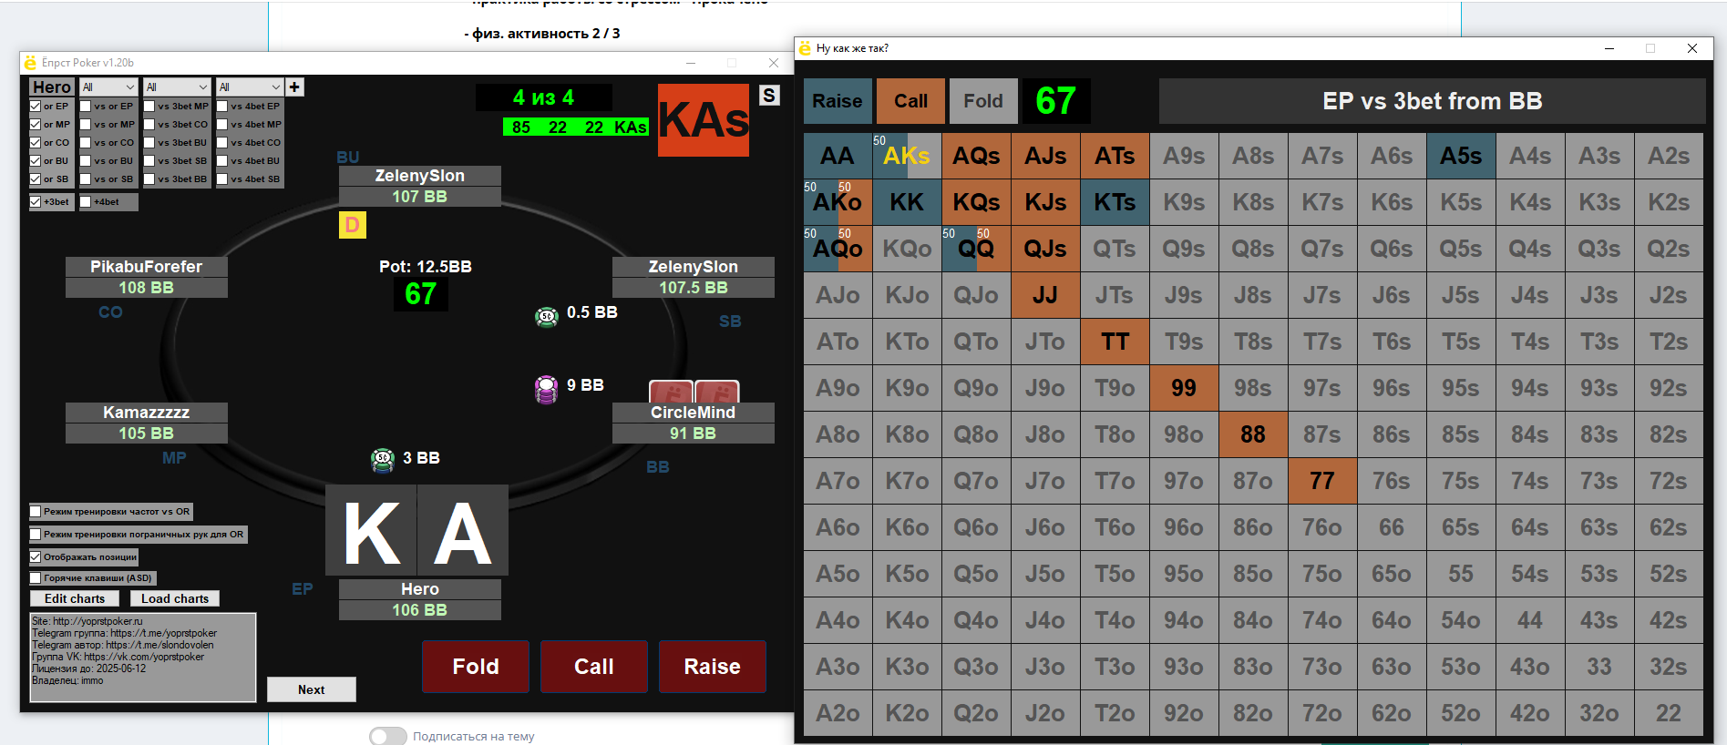
Task: Click the S icon near the KAs card
Action: tap(769, 95)
